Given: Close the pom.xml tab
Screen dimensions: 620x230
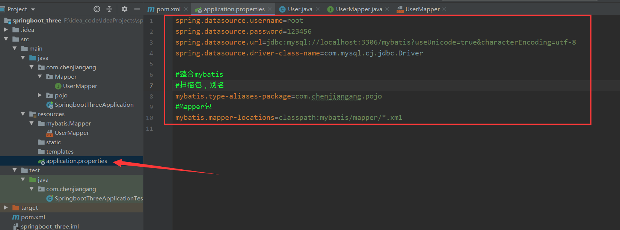Looking at the screenshot, I should 186,9.
